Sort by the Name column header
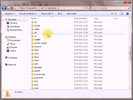The image size is (133, 100). click(x=34, y=18)
